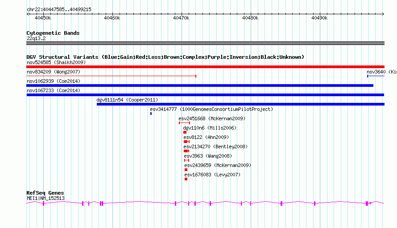Select the gray 22q13.2 cytogenetic band bar
397x228 pixels.
(205, 43)
